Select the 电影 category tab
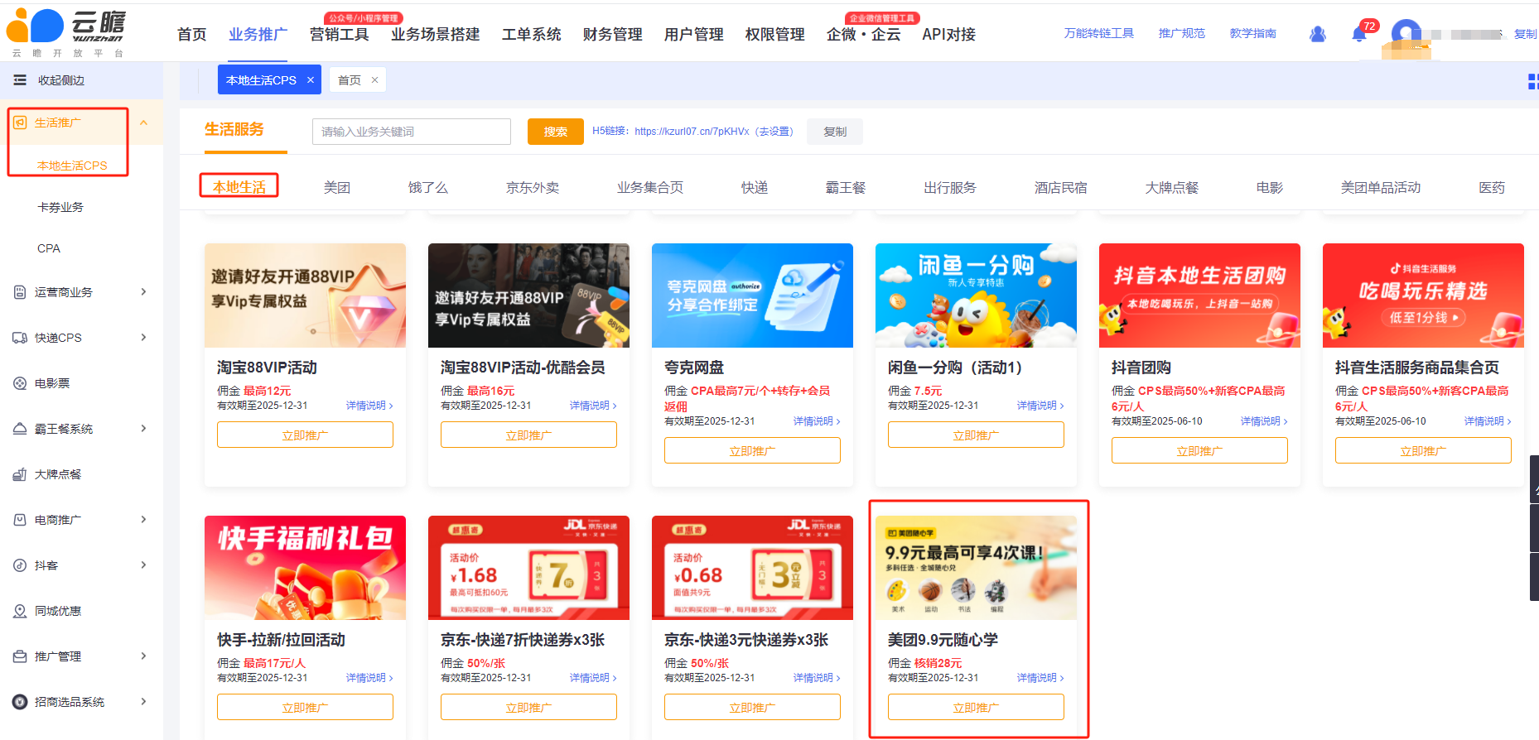1539x740 pixels. pos(1270,188)
